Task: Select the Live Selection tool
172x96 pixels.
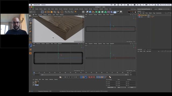Action: tap(42, 12)
